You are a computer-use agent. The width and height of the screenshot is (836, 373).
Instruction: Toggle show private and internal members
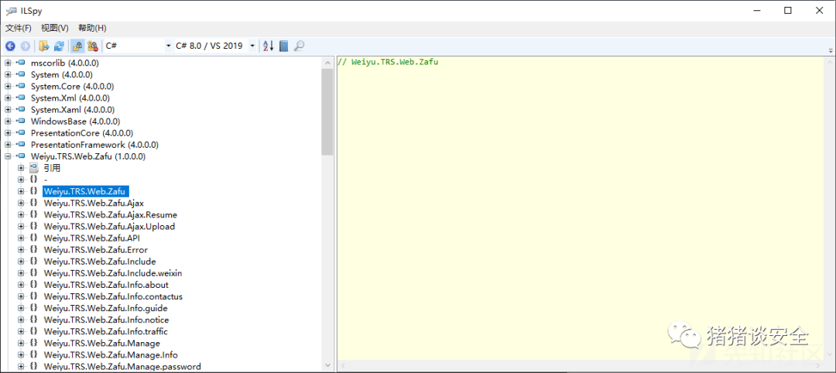77,46
